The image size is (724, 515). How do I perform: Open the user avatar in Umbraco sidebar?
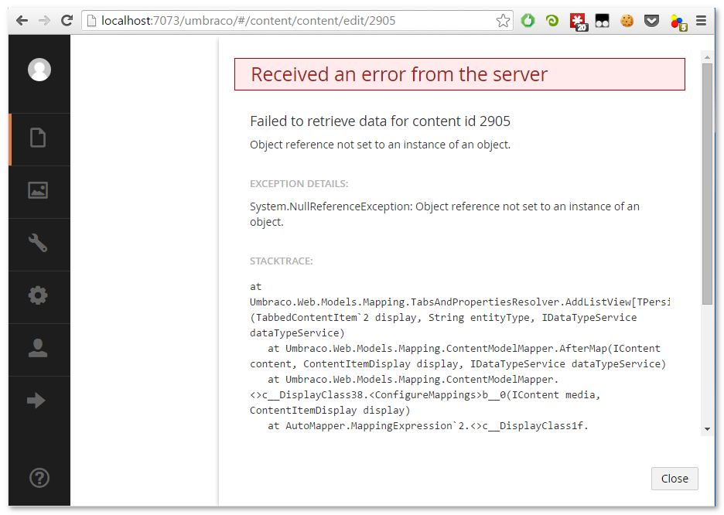(x=39, y=70)
